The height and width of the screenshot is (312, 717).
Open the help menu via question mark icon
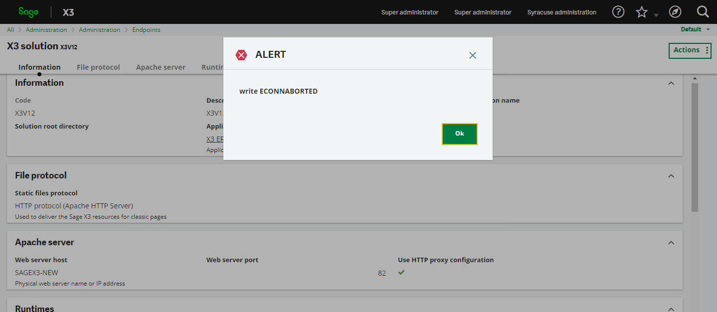[618, 11]
